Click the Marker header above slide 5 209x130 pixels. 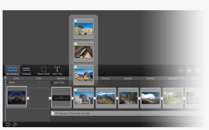[x=106, y=79]
